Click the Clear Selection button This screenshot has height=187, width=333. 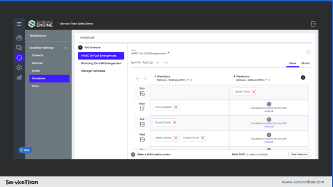coord(299,154)
